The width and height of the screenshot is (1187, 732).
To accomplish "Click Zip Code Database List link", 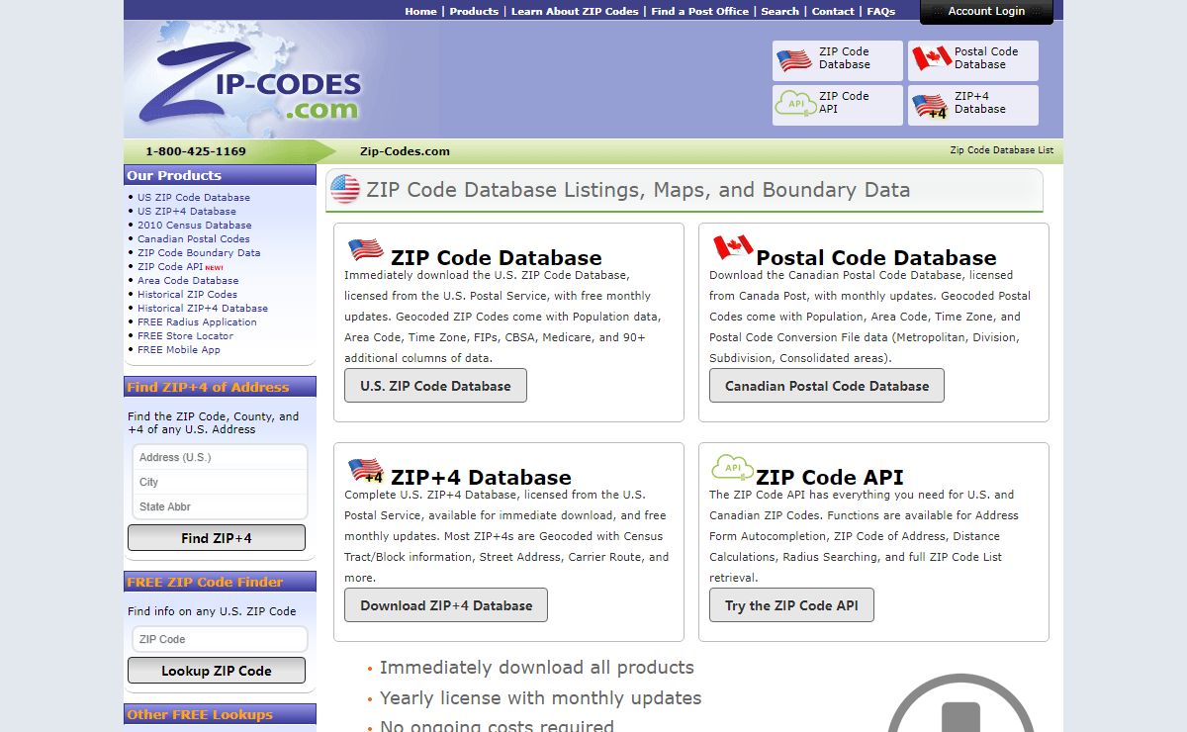I will click(x=1002, y=150).
